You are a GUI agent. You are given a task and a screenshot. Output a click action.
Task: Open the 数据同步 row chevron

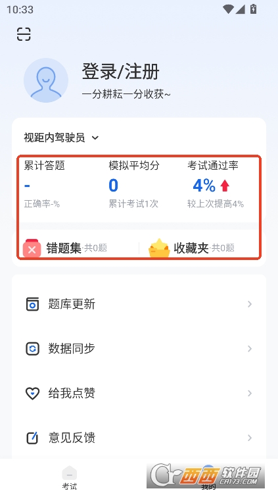point(250,348)
